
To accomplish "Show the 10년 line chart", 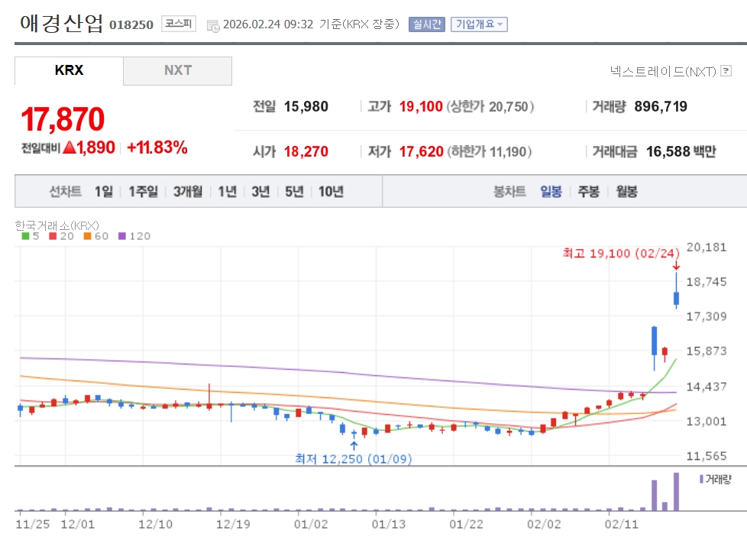I will coord(331,191).
